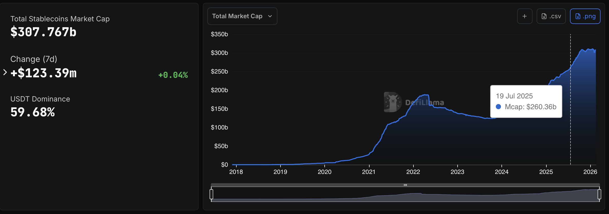609x214 pixels.
Task: Click the grip on top of the range selector bar
Action: click(405, 185)
